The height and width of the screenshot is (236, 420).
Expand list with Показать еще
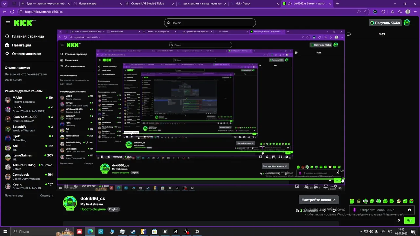(14, 195)
